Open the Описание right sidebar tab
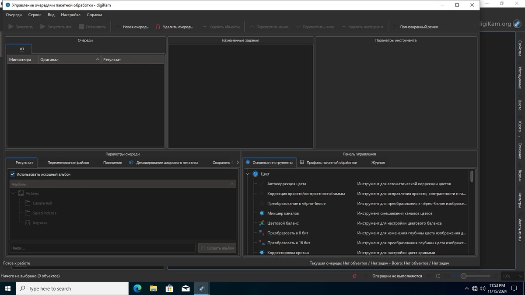The width and height of the screenshot is (525, 295). click(x=520, y=150)
